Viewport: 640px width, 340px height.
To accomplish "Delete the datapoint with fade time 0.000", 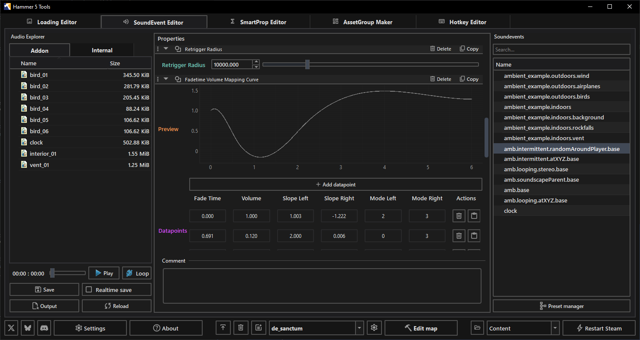I will 459,216.
